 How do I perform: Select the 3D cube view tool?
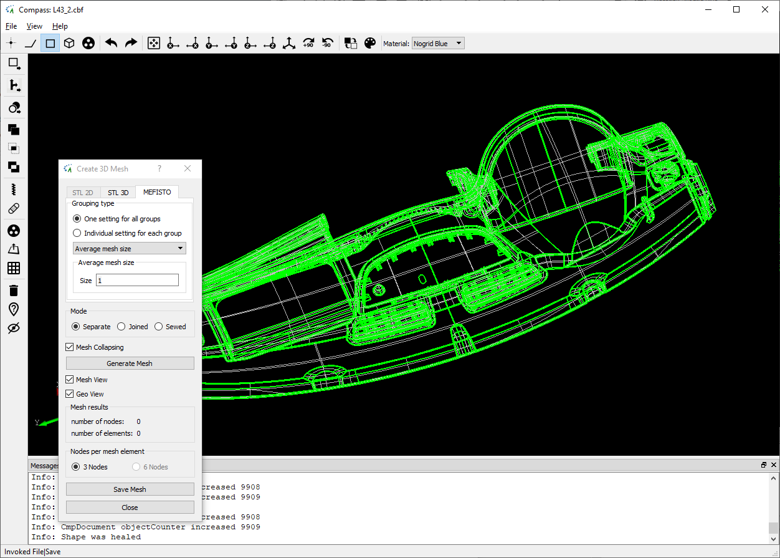[x=69, y=43]
